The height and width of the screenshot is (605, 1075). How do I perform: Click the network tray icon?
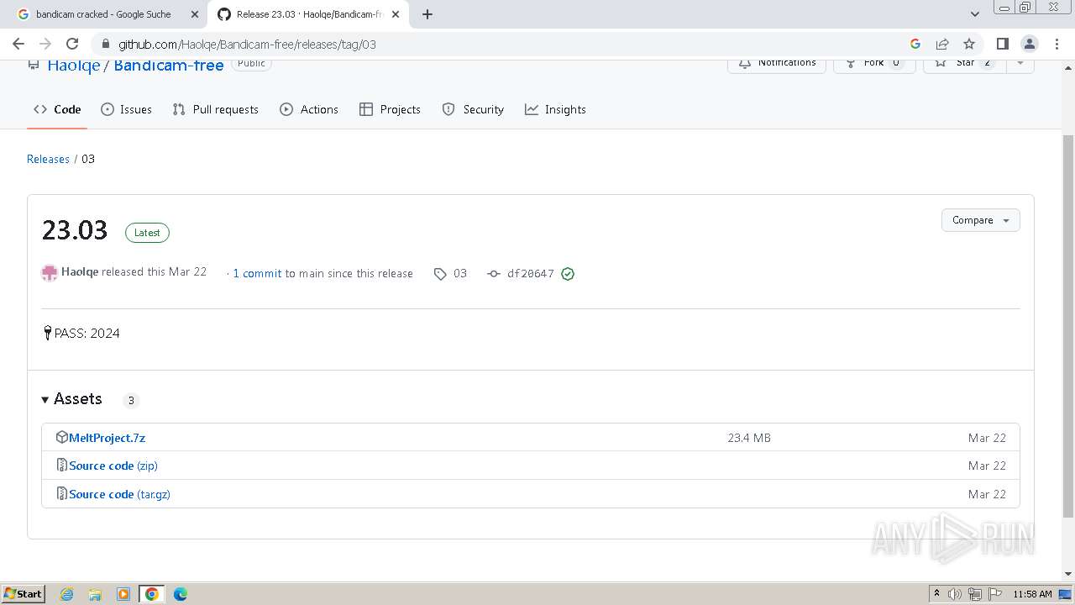[975, 594]
